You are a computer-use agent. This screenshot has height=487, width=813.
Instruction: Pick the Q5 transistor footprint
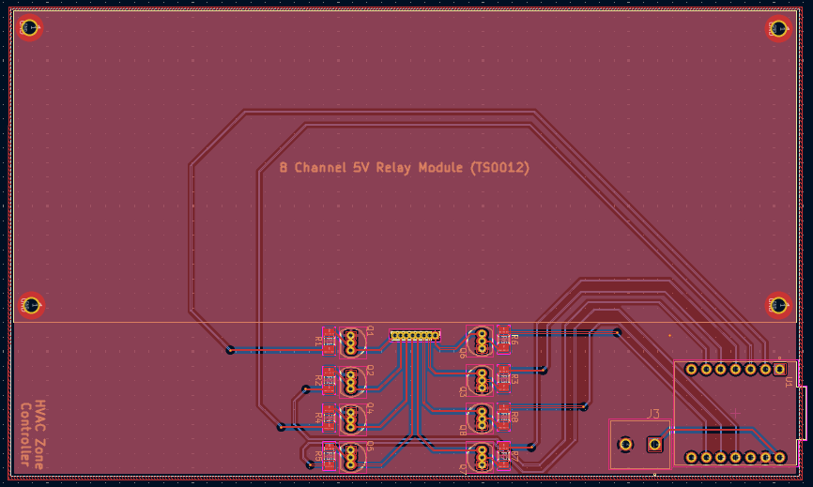click(353, 457)
